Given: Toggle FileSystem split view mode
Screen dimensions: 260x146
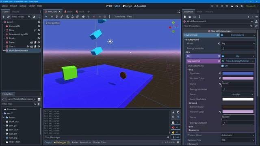Looking at the screenshot, I should click(x=39, y=99).
